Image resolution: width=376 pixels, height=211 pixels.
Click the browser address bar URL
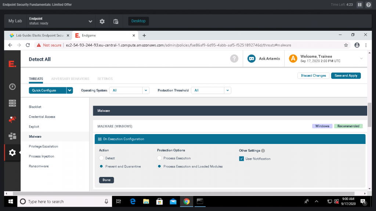coord(178,45)
